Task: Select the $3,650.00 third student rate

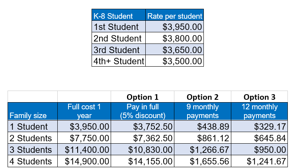Action: (x=175, y=50)
